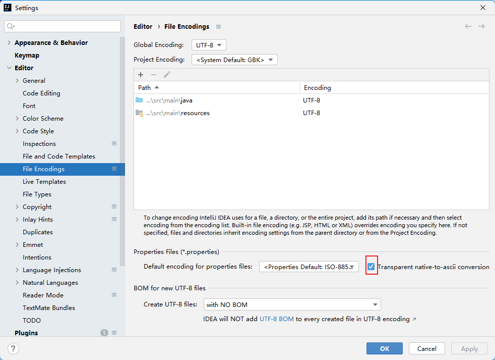The width and height of the screenshot is (495, 360).
Task: Expand the Natural Languages node
Action: 17,282
